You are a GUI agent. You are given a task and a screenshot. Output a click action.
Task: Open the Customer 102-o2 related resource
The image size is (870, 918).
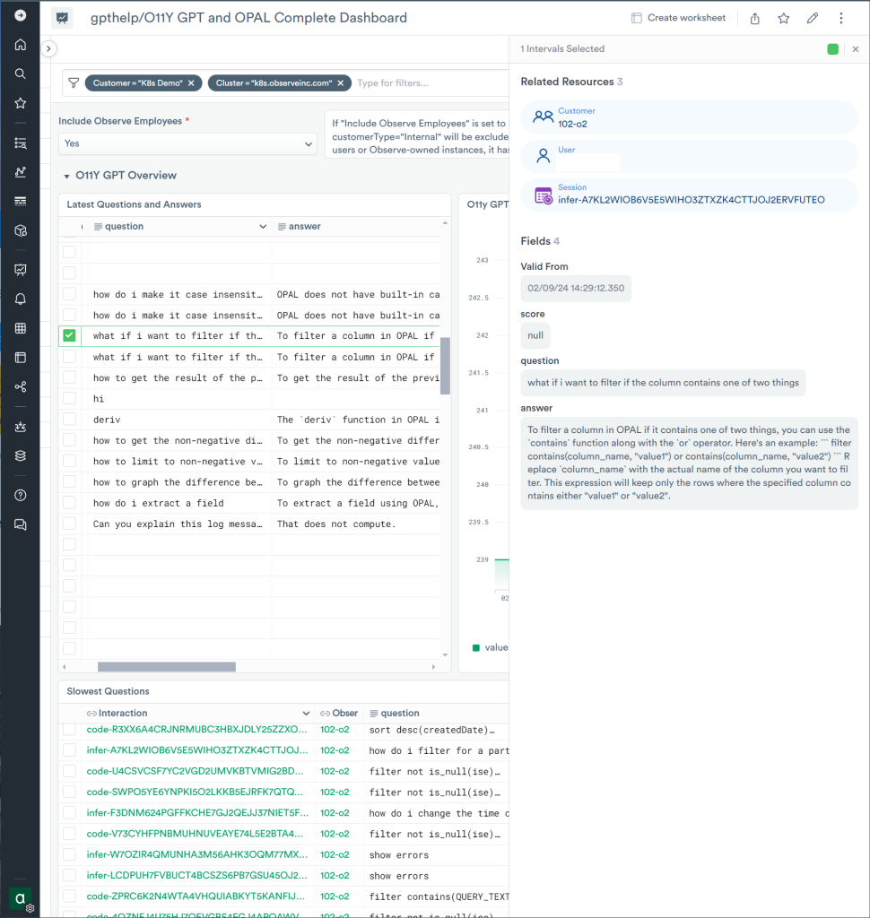[689, 117]
